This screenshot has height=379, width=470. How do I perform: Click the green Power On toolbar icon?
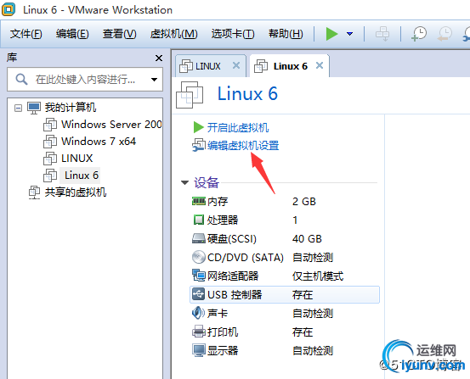(x=331, y=34)
